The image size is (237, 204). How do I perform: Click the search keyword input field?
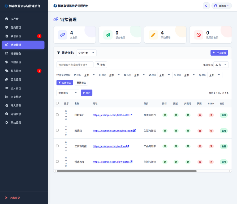point(75,65)
